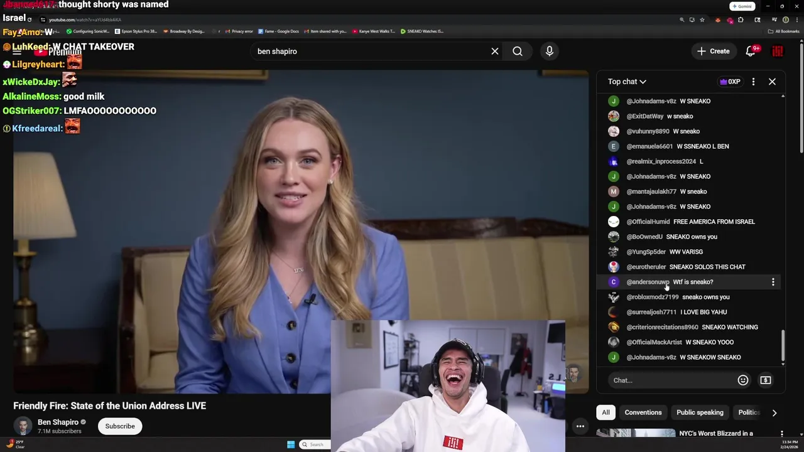The image size is (804, 452).
Task: Open live chat three-dot options
Action: click(x=753, y=82)
